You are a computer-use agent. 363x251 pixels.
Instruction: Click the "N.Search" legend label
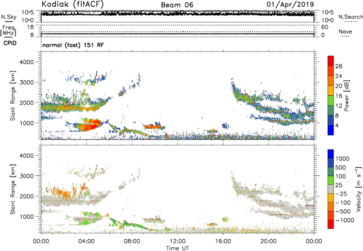click(x=350, y=17)
